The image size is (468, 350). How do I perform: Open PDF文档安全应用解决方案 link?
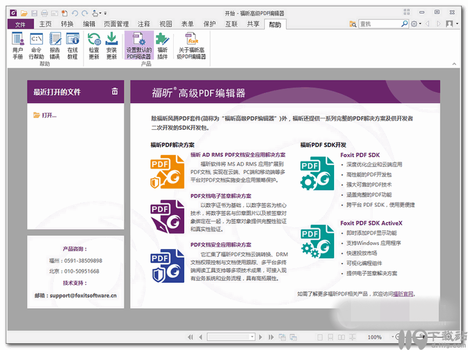click(x=221, y=244)
